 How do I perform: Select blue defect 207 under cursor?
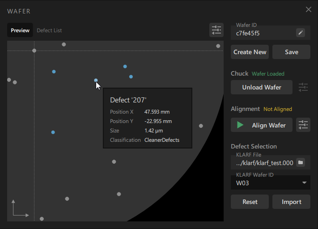tap(96, 81)
